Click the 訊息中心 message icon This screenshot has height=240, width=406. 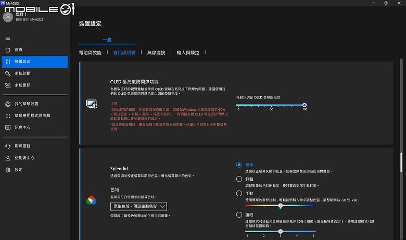[8, 128]
